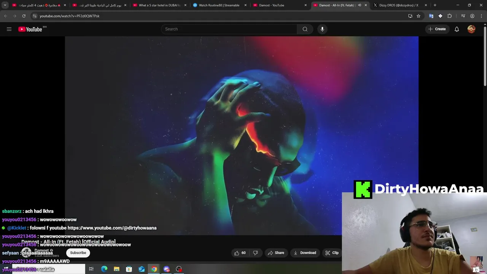487x274 pixels.
Task: Close the Damost - YouTube tab
Action: click(x=306, y=5)
